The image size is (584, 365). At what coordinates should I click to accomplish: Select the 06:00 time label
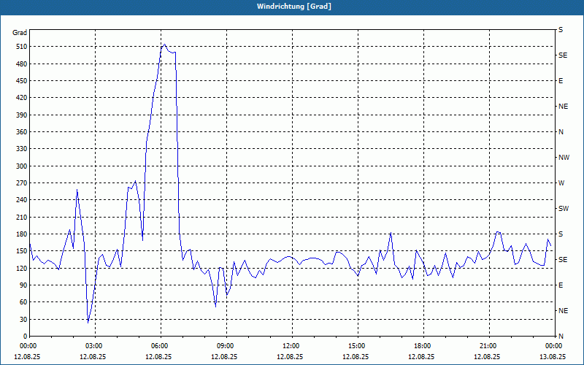[x=160, y=346]
